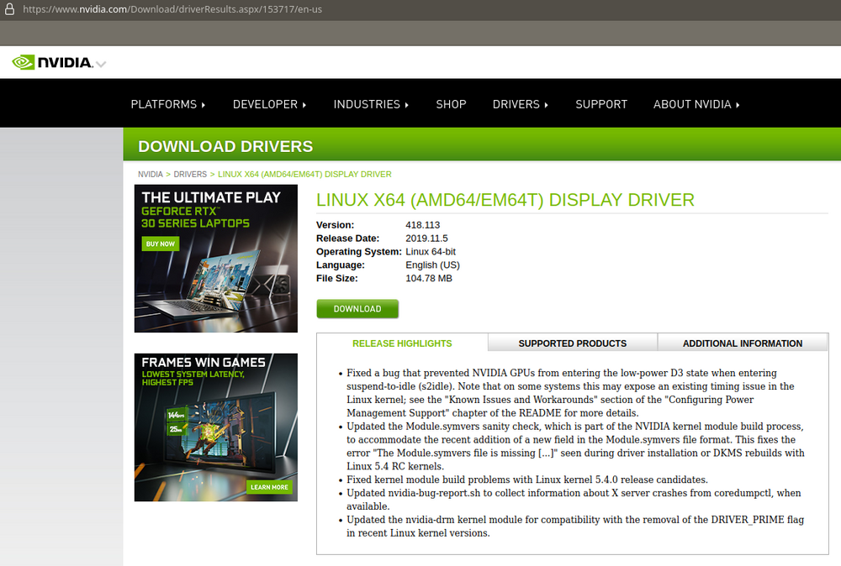Click the NVIDIA breadcrumb link
This screenshot has width=841, height=566.
click(x=151, y=175)
